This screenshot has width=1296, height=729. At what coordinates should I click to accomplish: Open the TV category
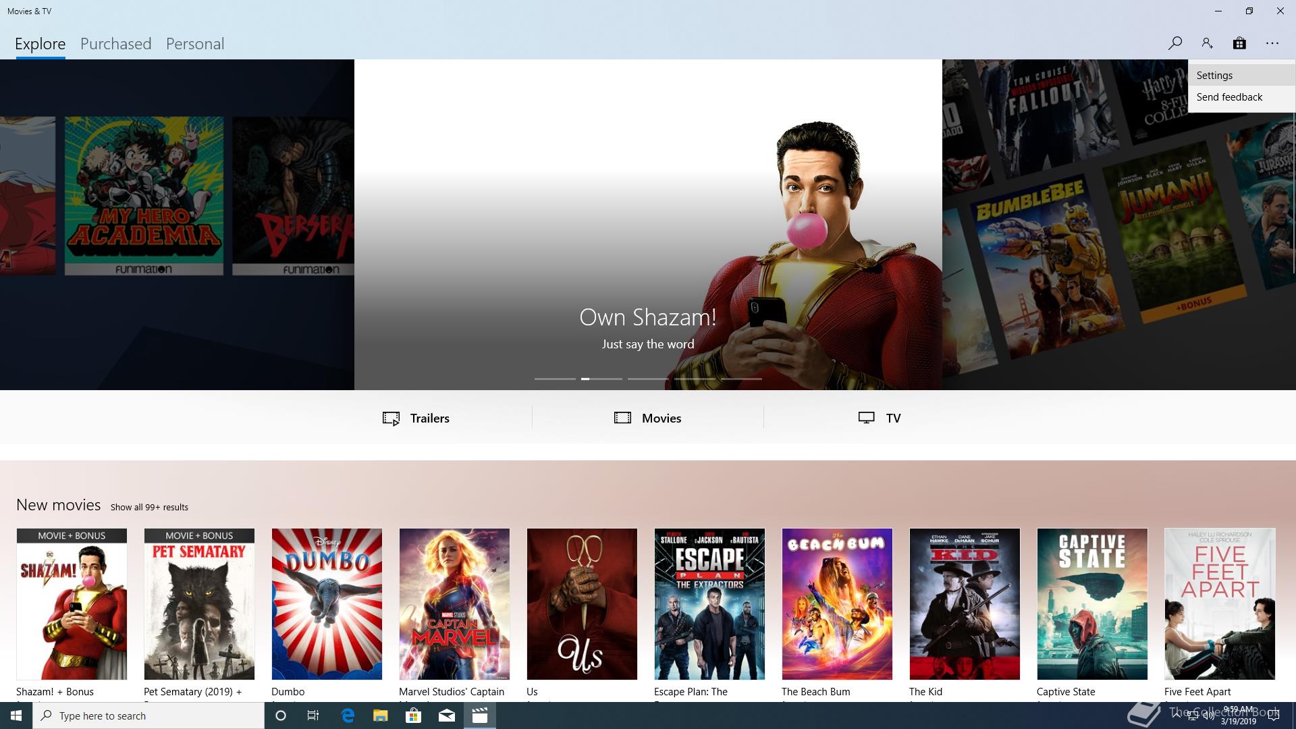click(880, 418)
